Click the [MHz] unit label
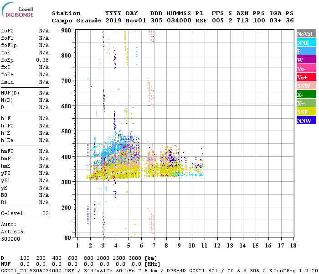319x274 pixels. pyautogui.click(x=152, y=264)
